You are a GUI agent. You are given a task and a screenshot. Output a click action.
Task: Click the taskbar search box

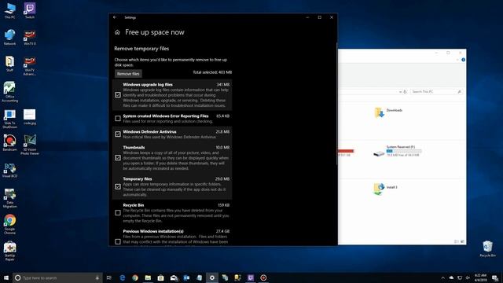pos(57,277)
